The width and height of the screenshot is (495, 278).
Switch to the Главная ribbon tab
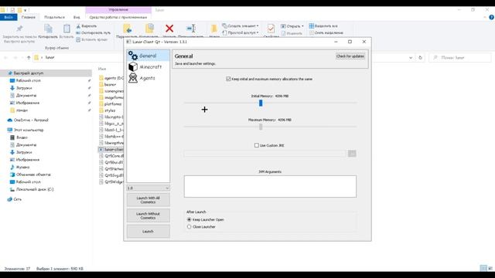(29, 17)
